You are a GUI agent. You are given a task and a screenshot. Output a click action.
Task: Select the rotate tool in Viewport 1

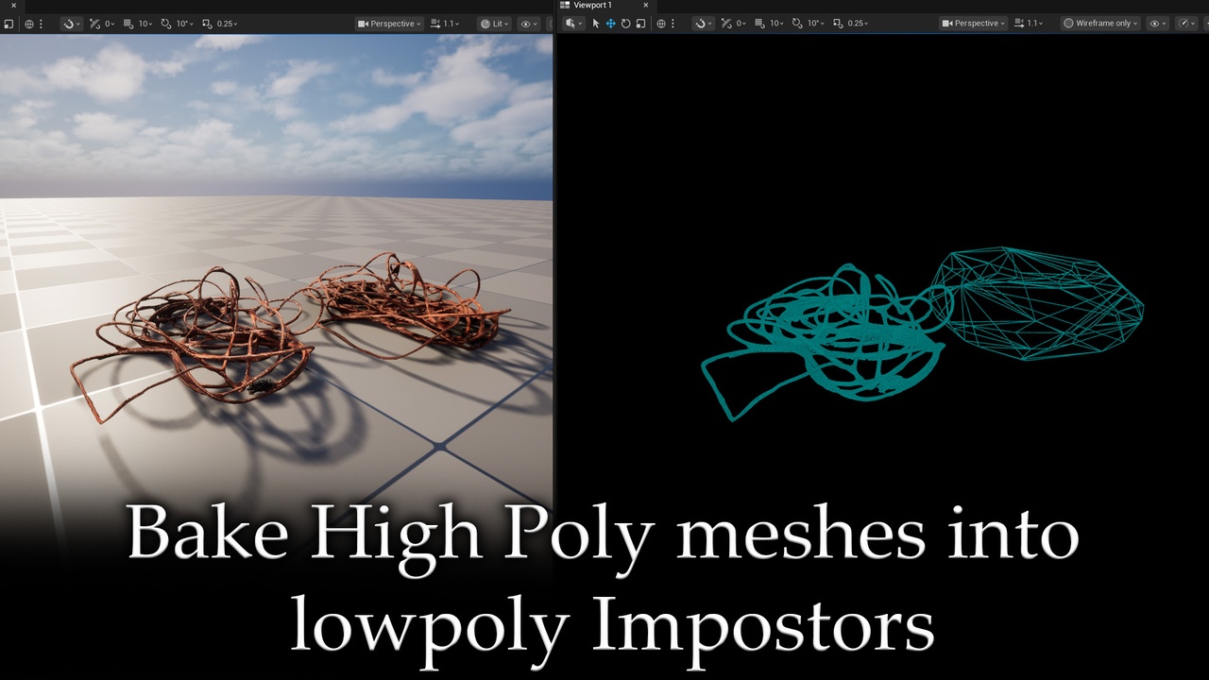(x=625, y=24)
